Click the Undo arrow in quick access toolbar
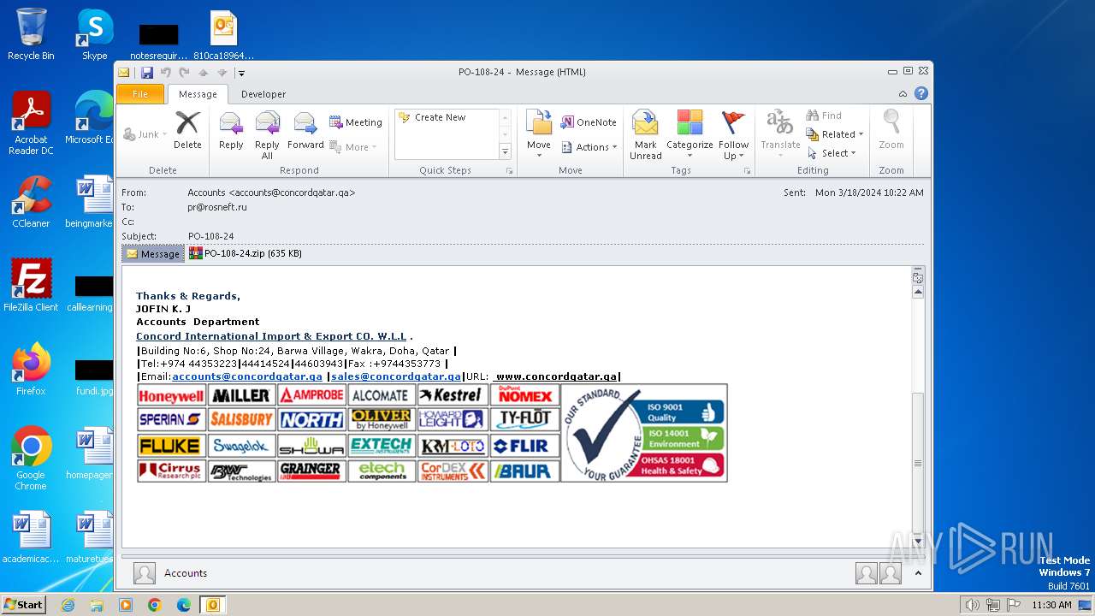The height and width of the screenshot is (616, 1095). pos(166,73)
